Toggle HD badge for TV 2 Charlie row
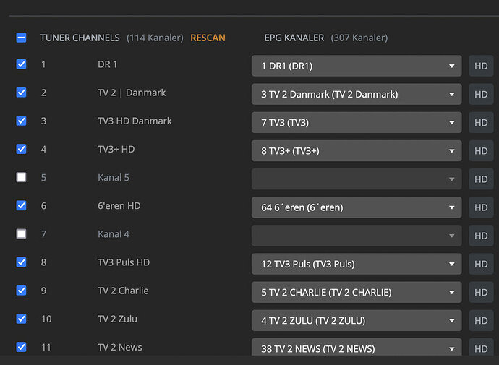Screen dimensions: 499x365 click(x=481, y=293)
